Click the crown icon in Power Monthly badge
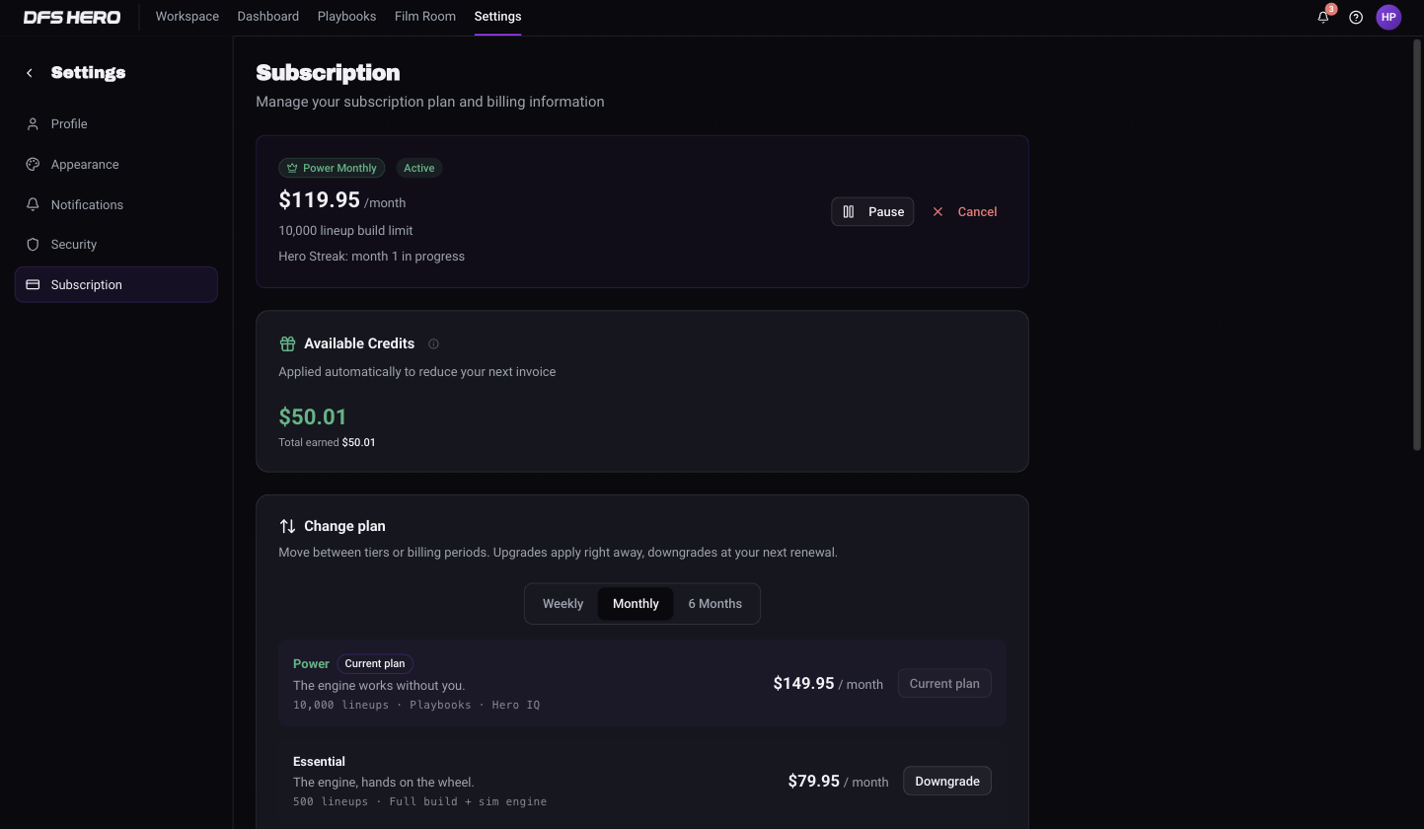Viewport: 1424px width, 829px height. (292, 168)
